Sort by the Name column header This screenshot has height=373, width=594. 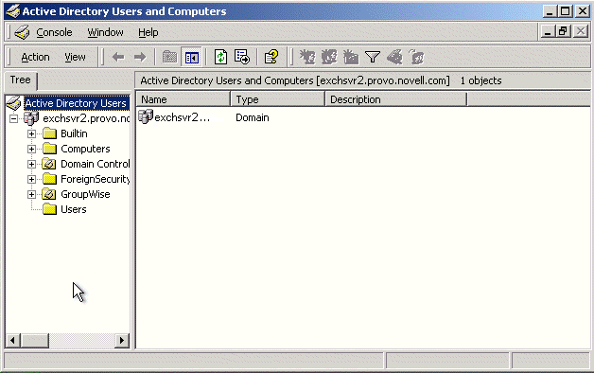pos(183,99)
